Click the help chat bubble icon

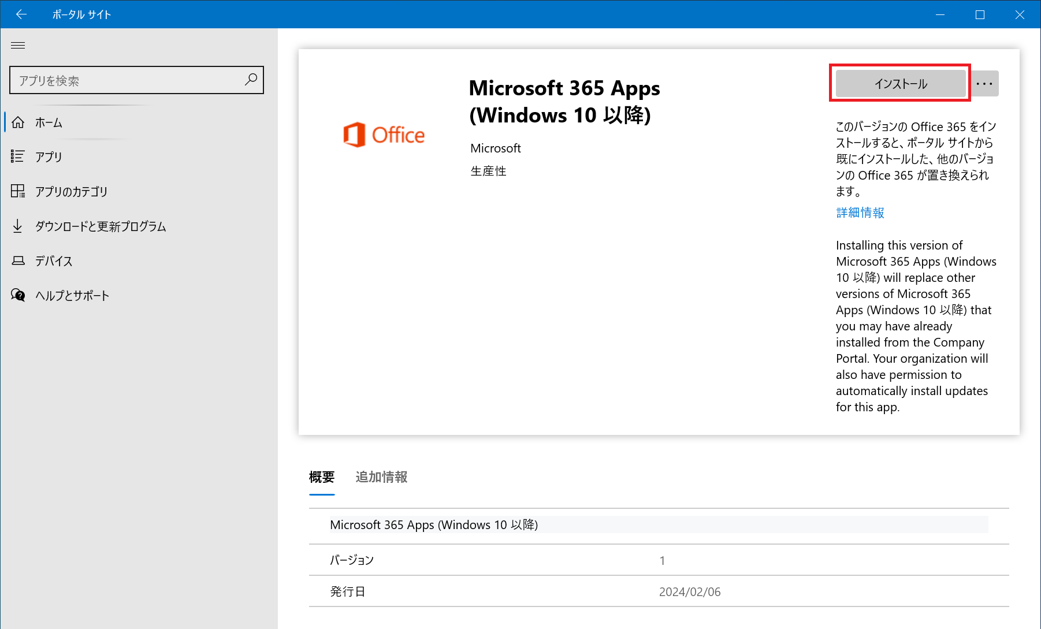pos(18,295)
